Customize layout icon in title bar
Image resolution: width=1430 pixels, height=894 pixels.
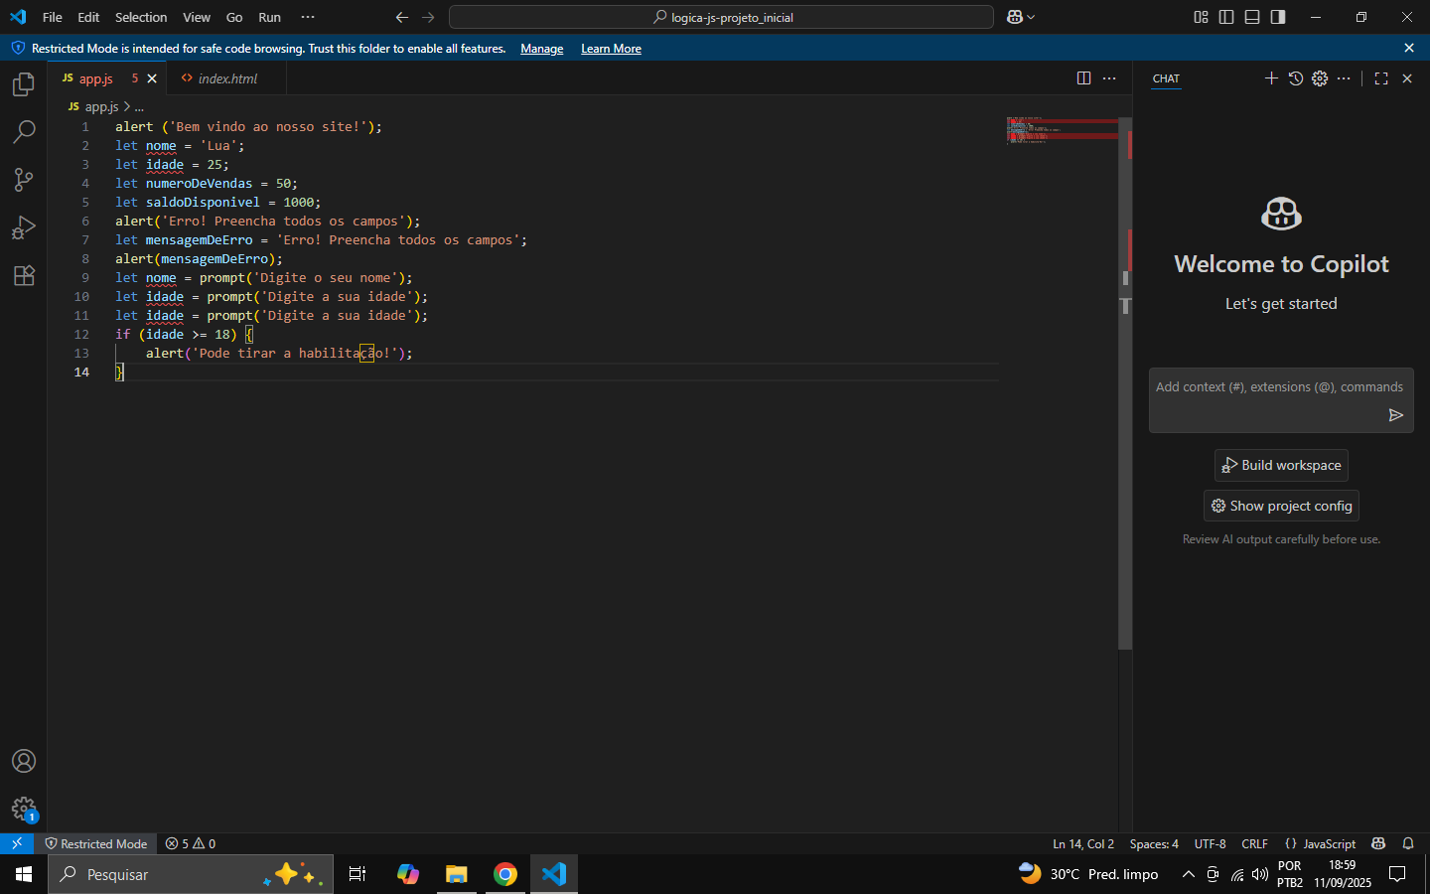tap(1201, 17)
